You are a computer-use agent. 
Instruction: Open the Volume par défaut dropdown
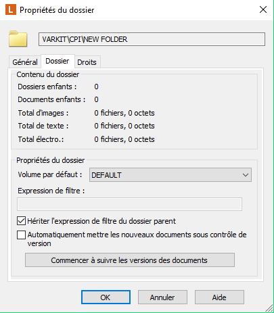(x=170, y=175)
